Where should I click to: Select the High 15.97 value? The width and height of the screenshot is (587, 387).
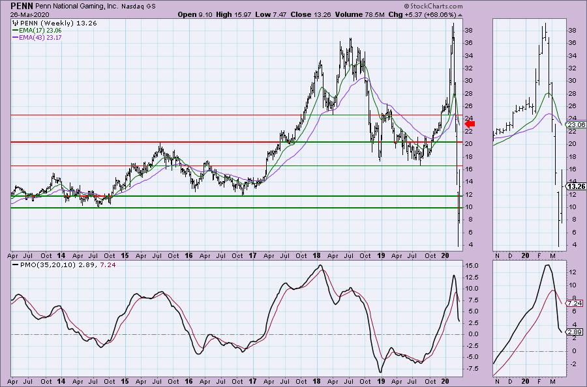pyautogui.click(x=233, y=14)
